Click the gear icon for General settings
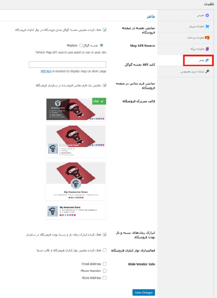Viewport: 217px width, 298px height. pyautogui.click(x=207, y=15)
